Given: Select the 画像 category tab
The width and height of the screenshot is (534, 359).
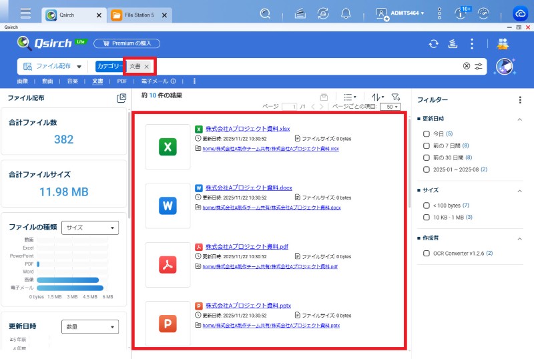Looking at the screenshot, I should point(22,81).
